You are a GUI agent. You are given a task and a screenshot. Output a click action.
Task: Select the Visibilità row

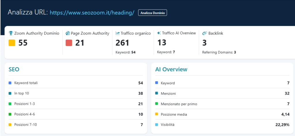(222, 124)
